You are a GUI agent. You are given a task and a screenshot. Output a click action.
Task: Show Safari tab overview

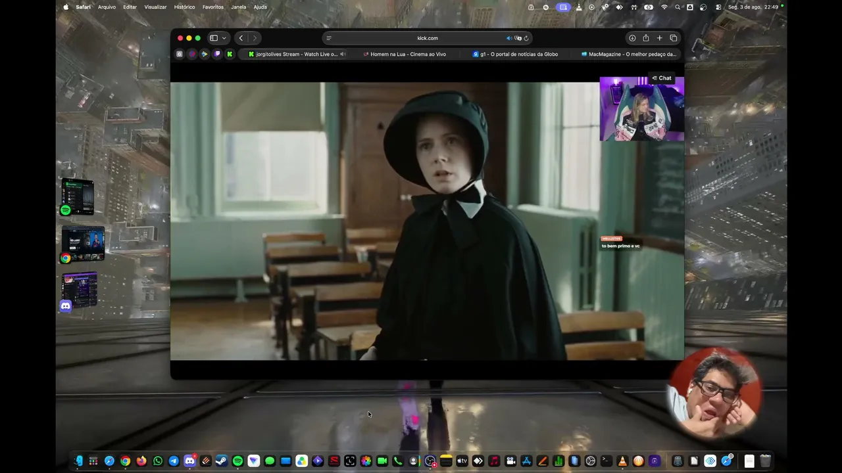point(673,38)
